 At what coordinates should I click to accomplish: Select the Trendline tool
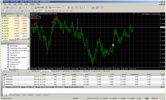(x=19, y=11)
